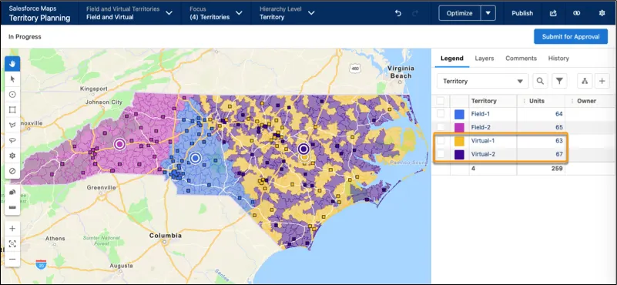
Task: Choose the pointer arrow tool
Action: pos(12,79)
